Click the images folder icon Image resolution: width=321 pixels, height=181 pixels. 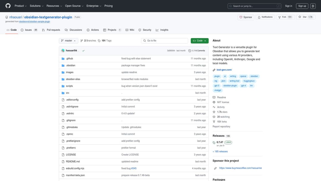tap(63, 72)
